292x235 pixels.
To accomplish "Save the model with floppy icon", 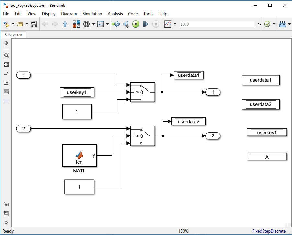I will (34, 24).
